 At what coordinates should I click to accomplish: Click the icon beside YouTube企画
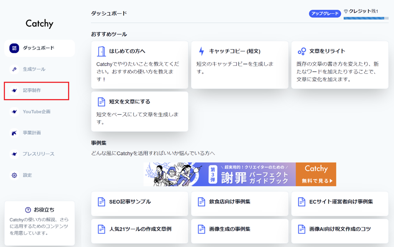coord(14,111)
